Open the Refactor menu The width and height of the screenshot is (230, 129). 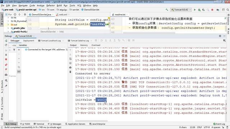[50, 6]
